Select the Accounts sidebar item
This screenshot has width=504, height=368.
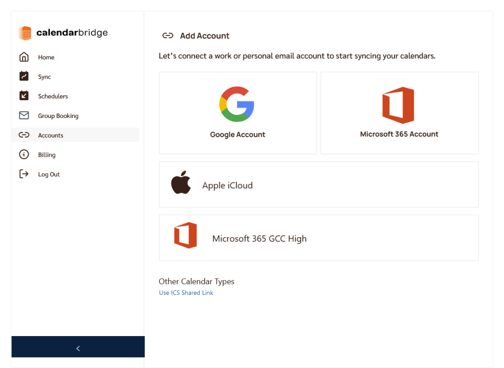pos(75,135)
